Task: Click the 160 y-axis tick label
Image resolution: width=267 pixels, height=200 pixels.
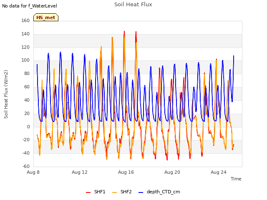Action: [25, 20]
